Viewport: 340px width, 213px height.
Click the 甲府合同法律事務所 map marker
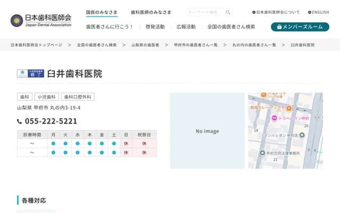click(x=262, y=152)
